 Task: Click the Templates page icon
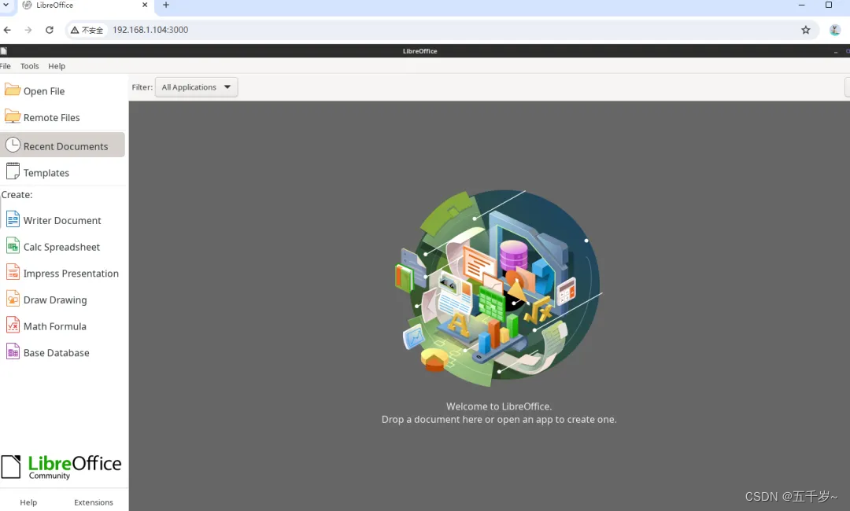[x=13, y=171]
